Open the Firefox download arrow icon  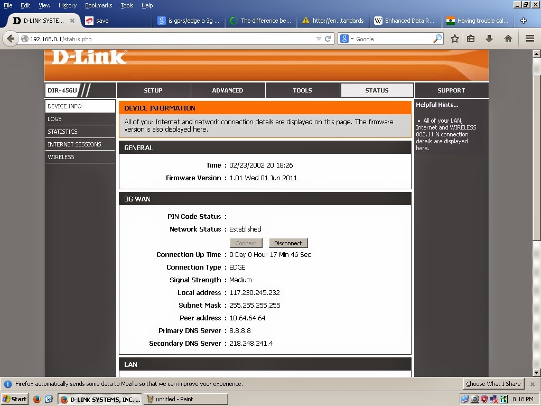489,39
